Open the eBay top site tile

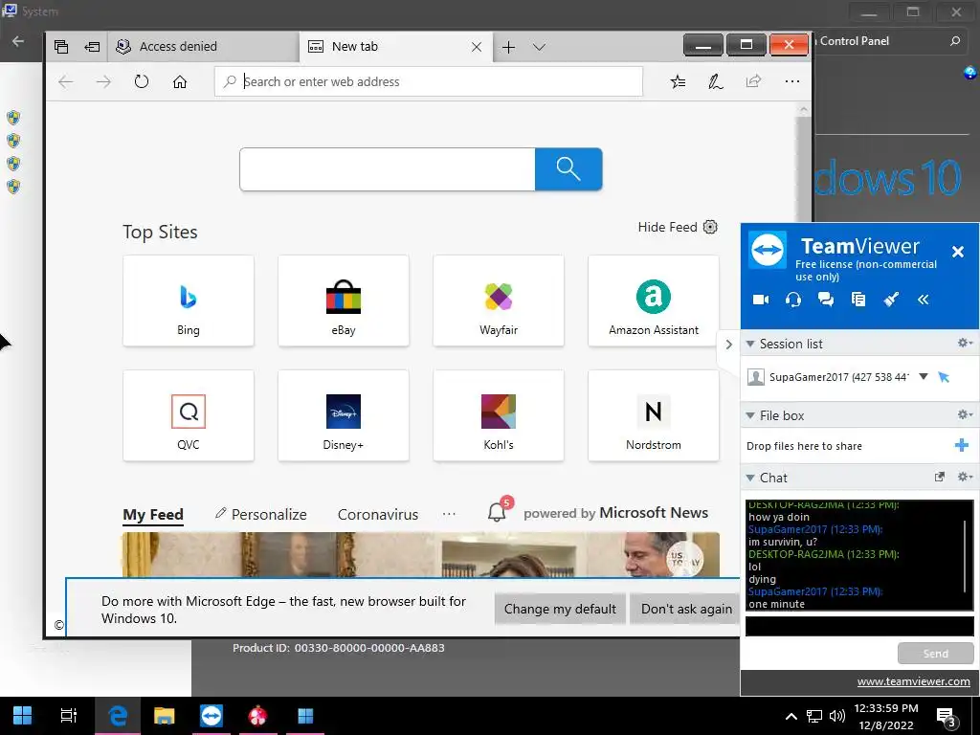click(x=344, y=301)
